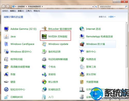Open the BitLocker 驱动器加密 key icon
The width and height of the screenshot is (129, 101).
tap(44, 29)
